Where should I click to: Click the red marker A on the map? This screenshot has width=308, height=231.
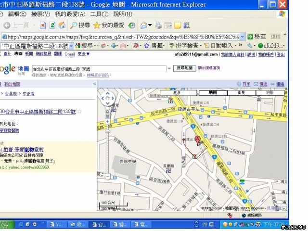(198, 140)
